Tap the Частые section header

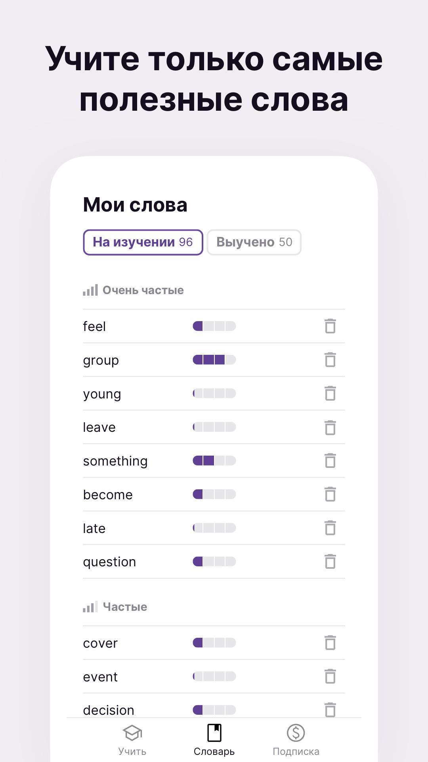[115, 607]
